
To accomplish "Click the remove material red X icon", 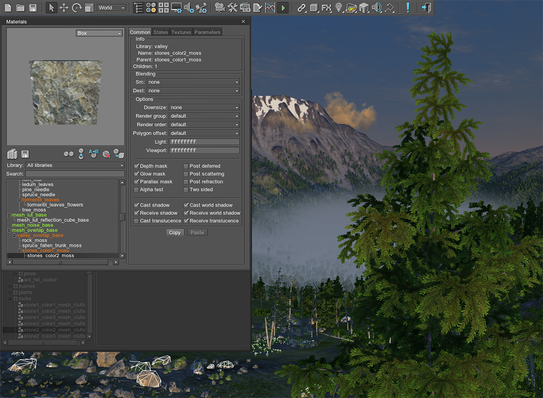I will point(106,154).
